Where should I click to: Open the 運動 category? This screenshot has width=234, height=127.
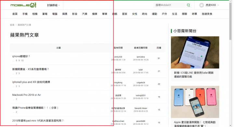[154, 14]
